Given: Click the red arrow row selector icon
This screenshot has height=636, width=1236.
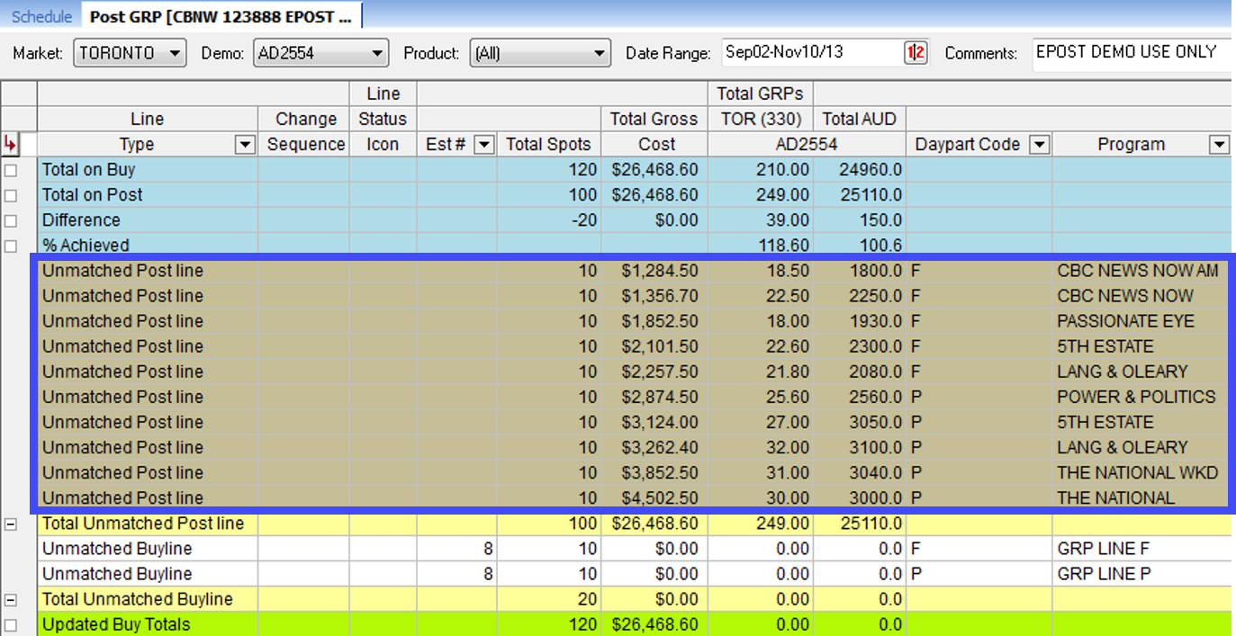Looking at the screenshot, I should [x=10, y=144].
